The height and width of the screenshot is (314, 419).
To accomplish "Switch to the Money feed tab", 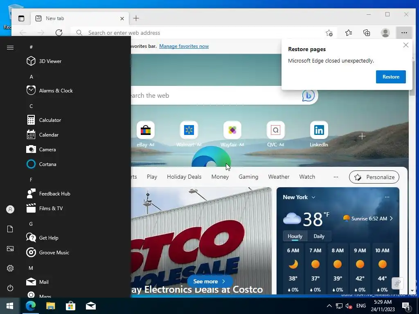I will [220, 177].
